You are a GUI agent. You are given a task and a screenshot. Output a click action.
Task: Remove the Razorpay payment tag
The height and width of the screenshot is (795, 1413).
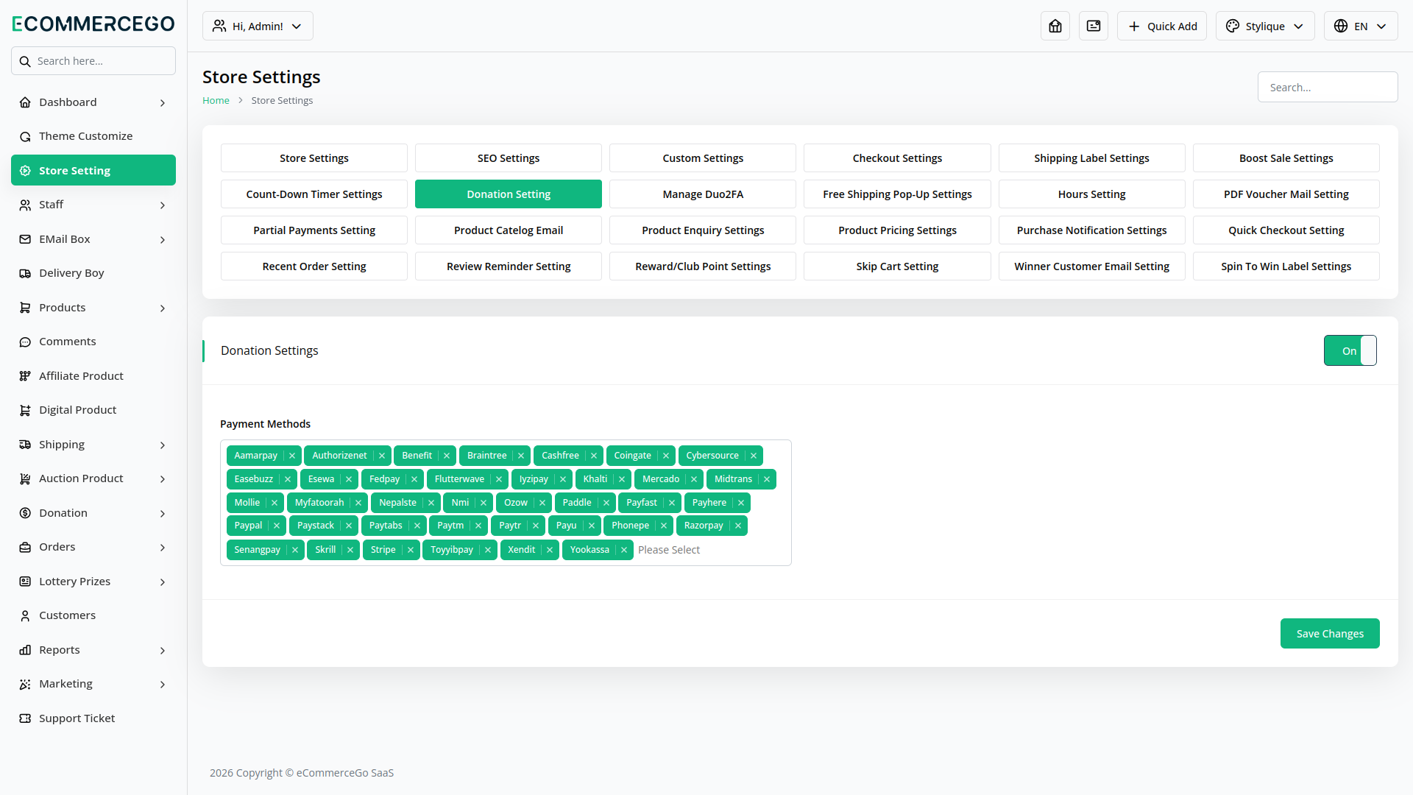[x=738, y=526]
